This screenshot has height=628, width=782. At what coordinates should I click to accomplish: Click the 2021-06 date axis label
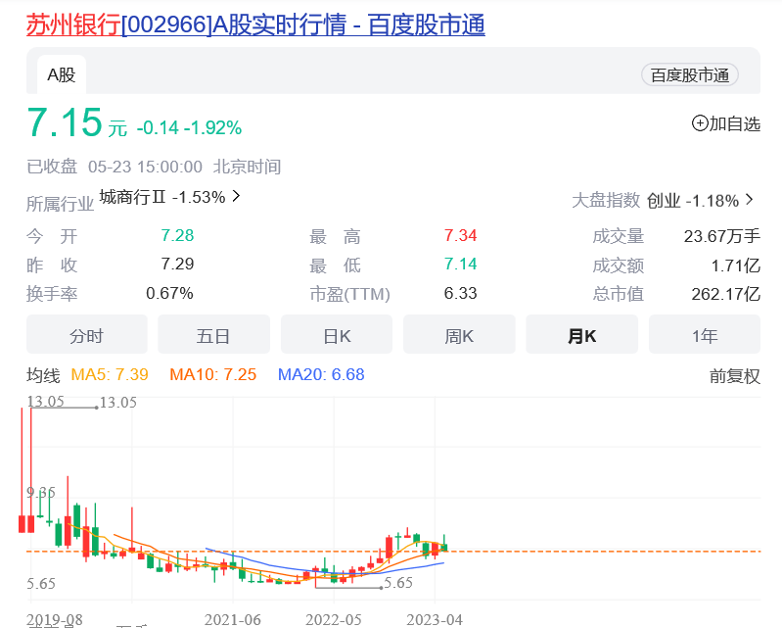pos(232,619)
